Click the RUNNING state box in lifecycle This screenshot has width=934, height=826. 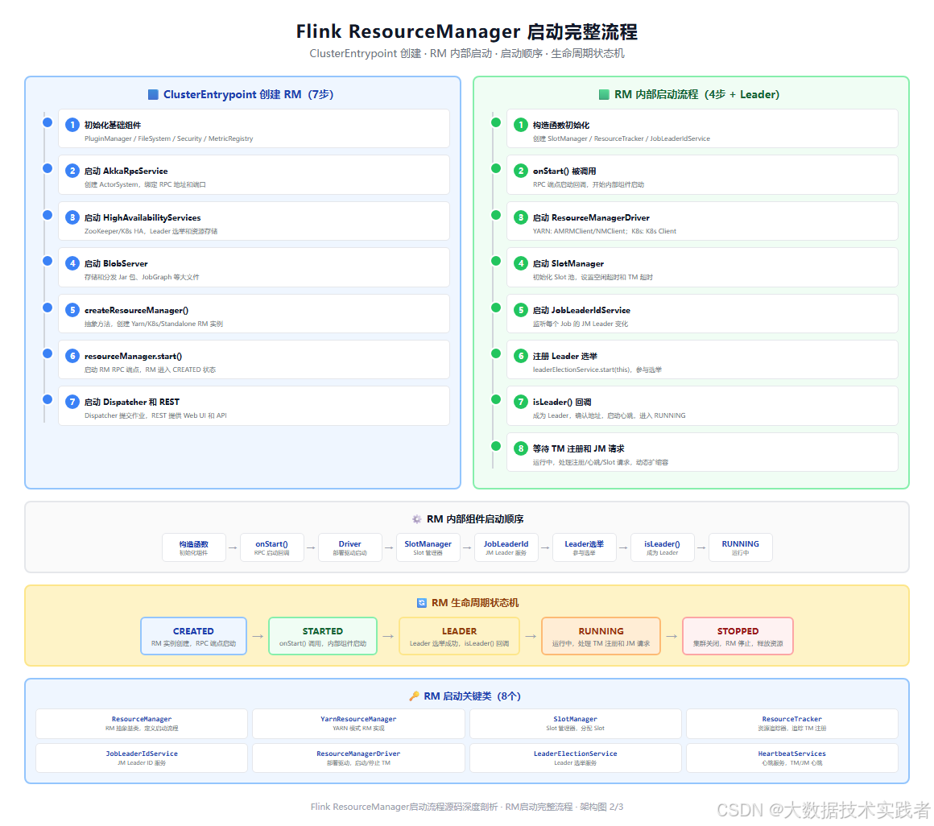coord(601,636)
